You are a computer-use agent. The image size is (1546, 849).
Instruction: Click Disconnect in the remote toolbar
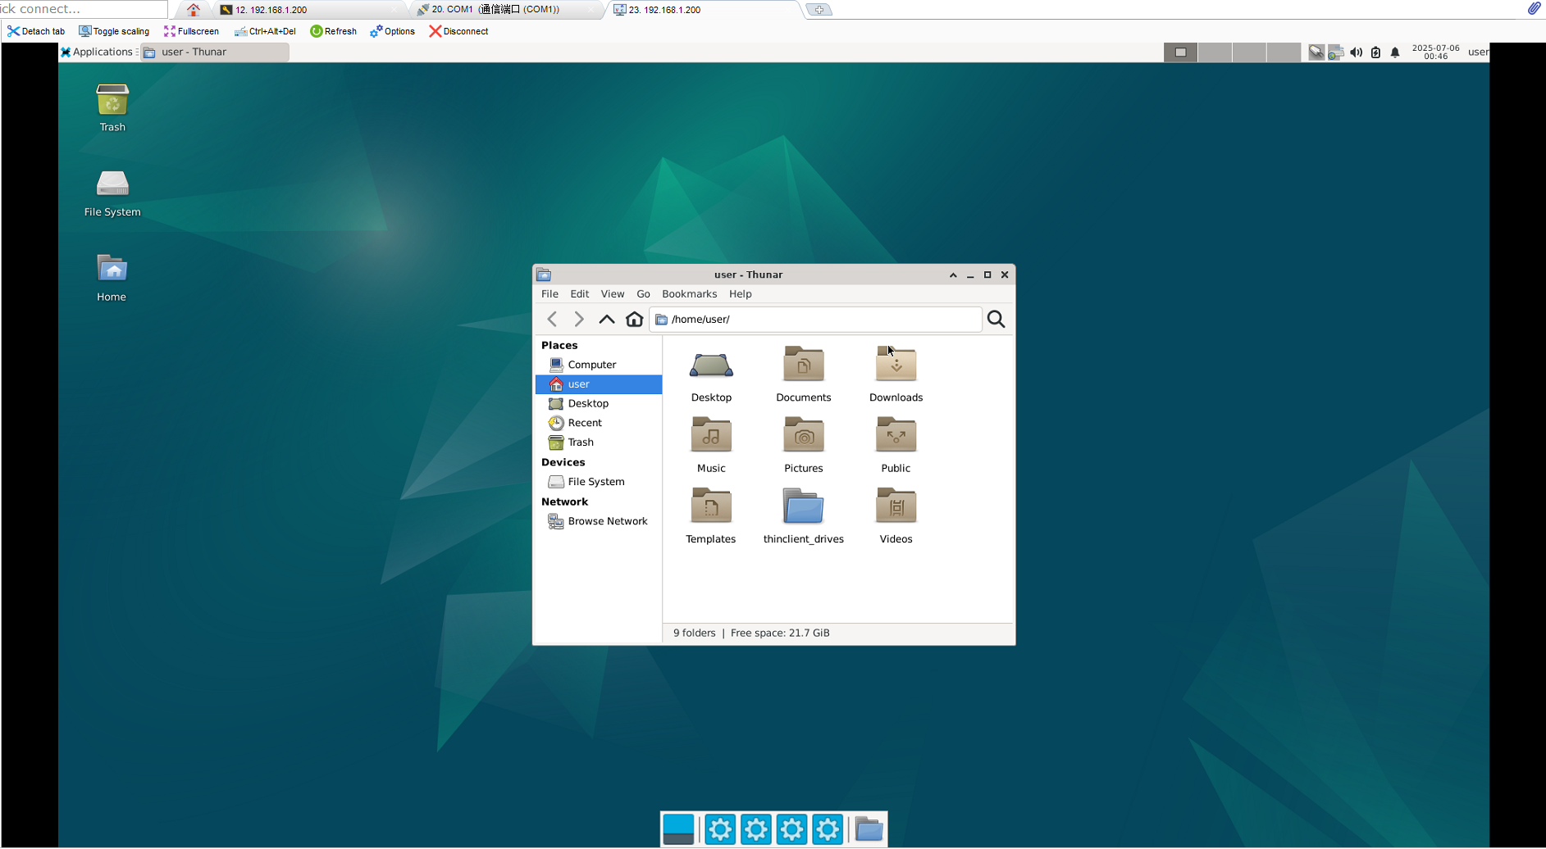pyautogui.click(x=458, y=31)
